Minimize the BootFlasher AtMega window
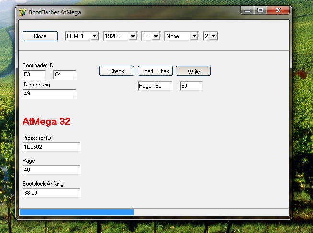The height and width of the screenshot is (233, 313). [x=247, y=11]
